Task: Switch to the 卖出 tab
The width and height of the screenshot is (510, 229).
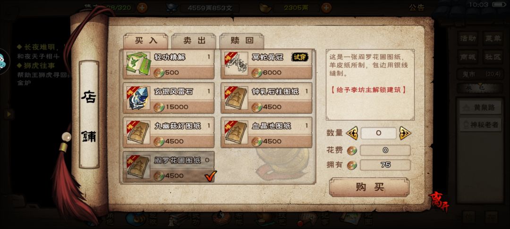Action: pyautogui.click(x=194, y=41)
